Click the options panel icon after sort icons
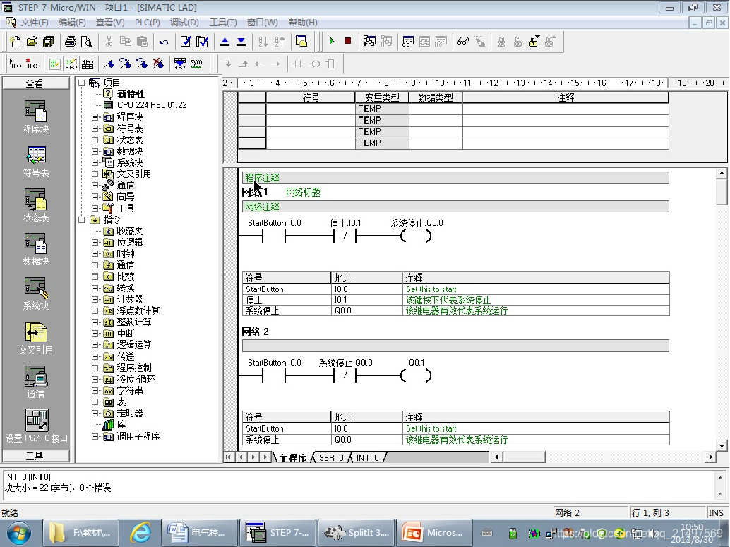 click(x=301, y=42)
